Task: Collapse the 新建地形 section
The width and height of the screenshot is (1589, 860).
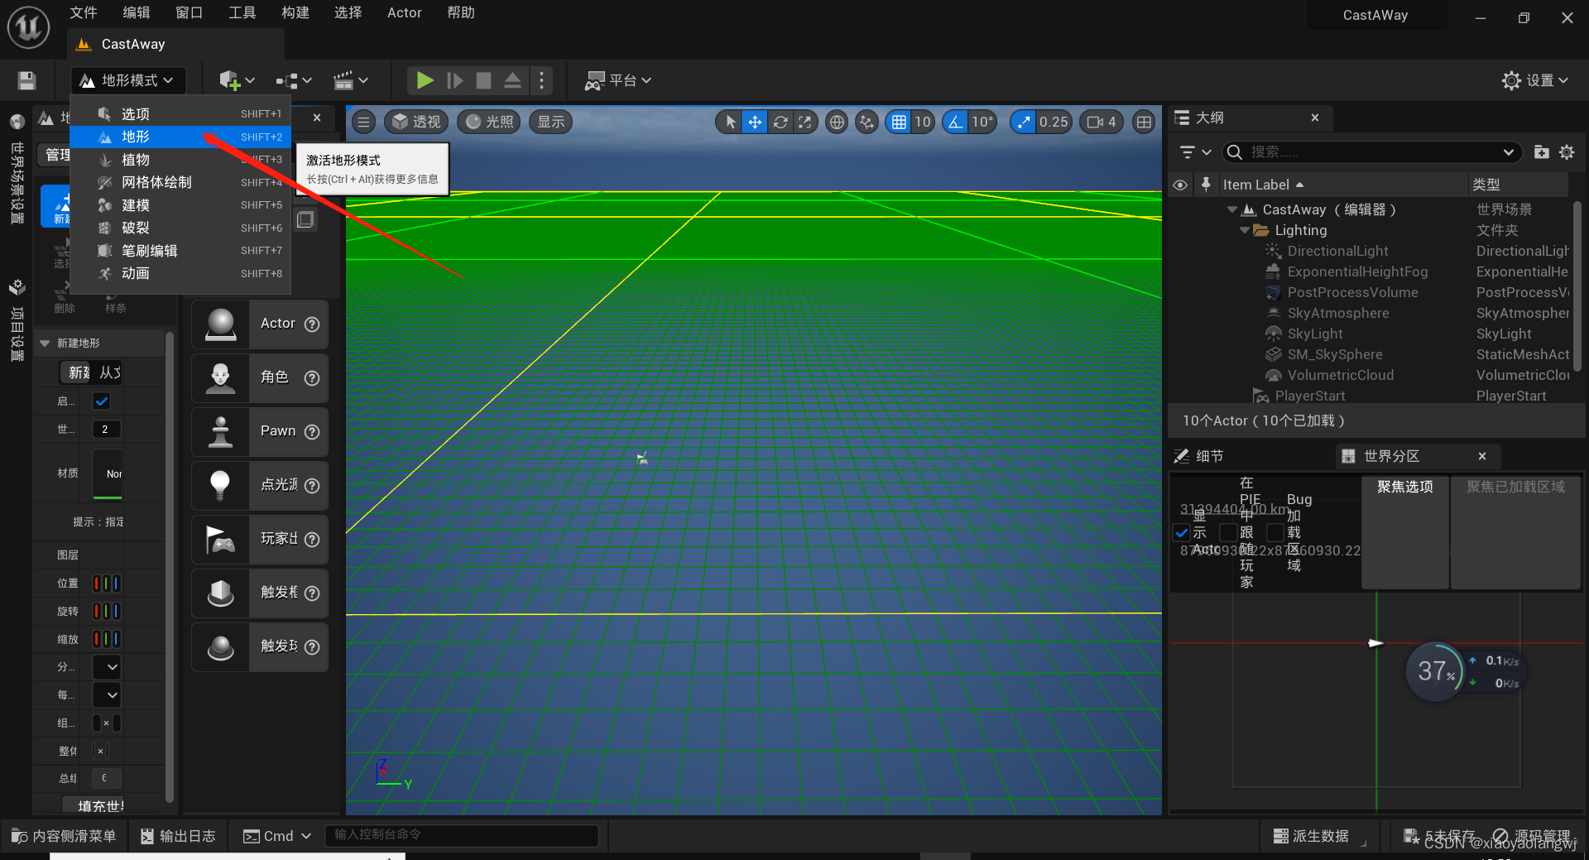Action: pos(45,343)
